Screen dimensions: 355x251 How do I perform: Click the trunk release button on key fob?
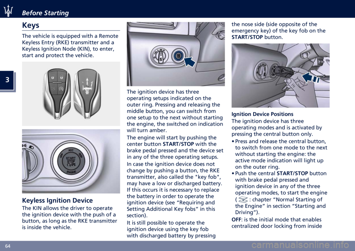click(53, 89)
